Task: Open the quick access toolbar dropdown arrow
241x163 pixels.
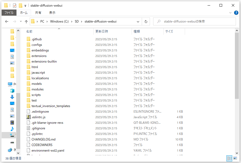Action: (25, 6)
